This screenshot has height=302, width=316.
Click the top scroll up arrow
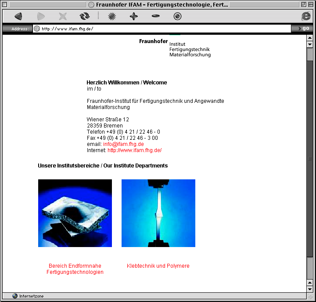click(x=310, y=38)
